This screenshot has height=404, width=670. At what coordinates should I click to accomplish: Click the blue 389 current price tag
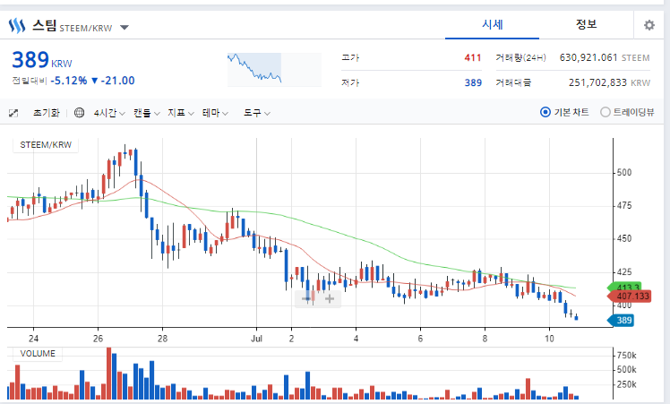[621, 320]
